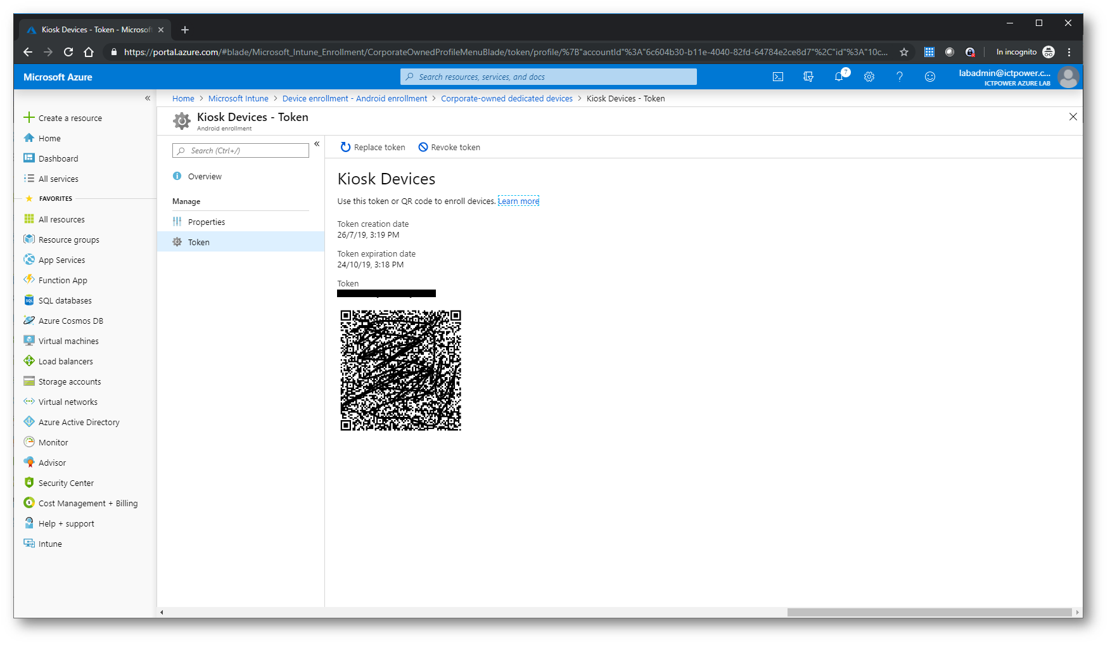
Task: Open Directory + subscription filter icon
Action: tap(808, 77)
